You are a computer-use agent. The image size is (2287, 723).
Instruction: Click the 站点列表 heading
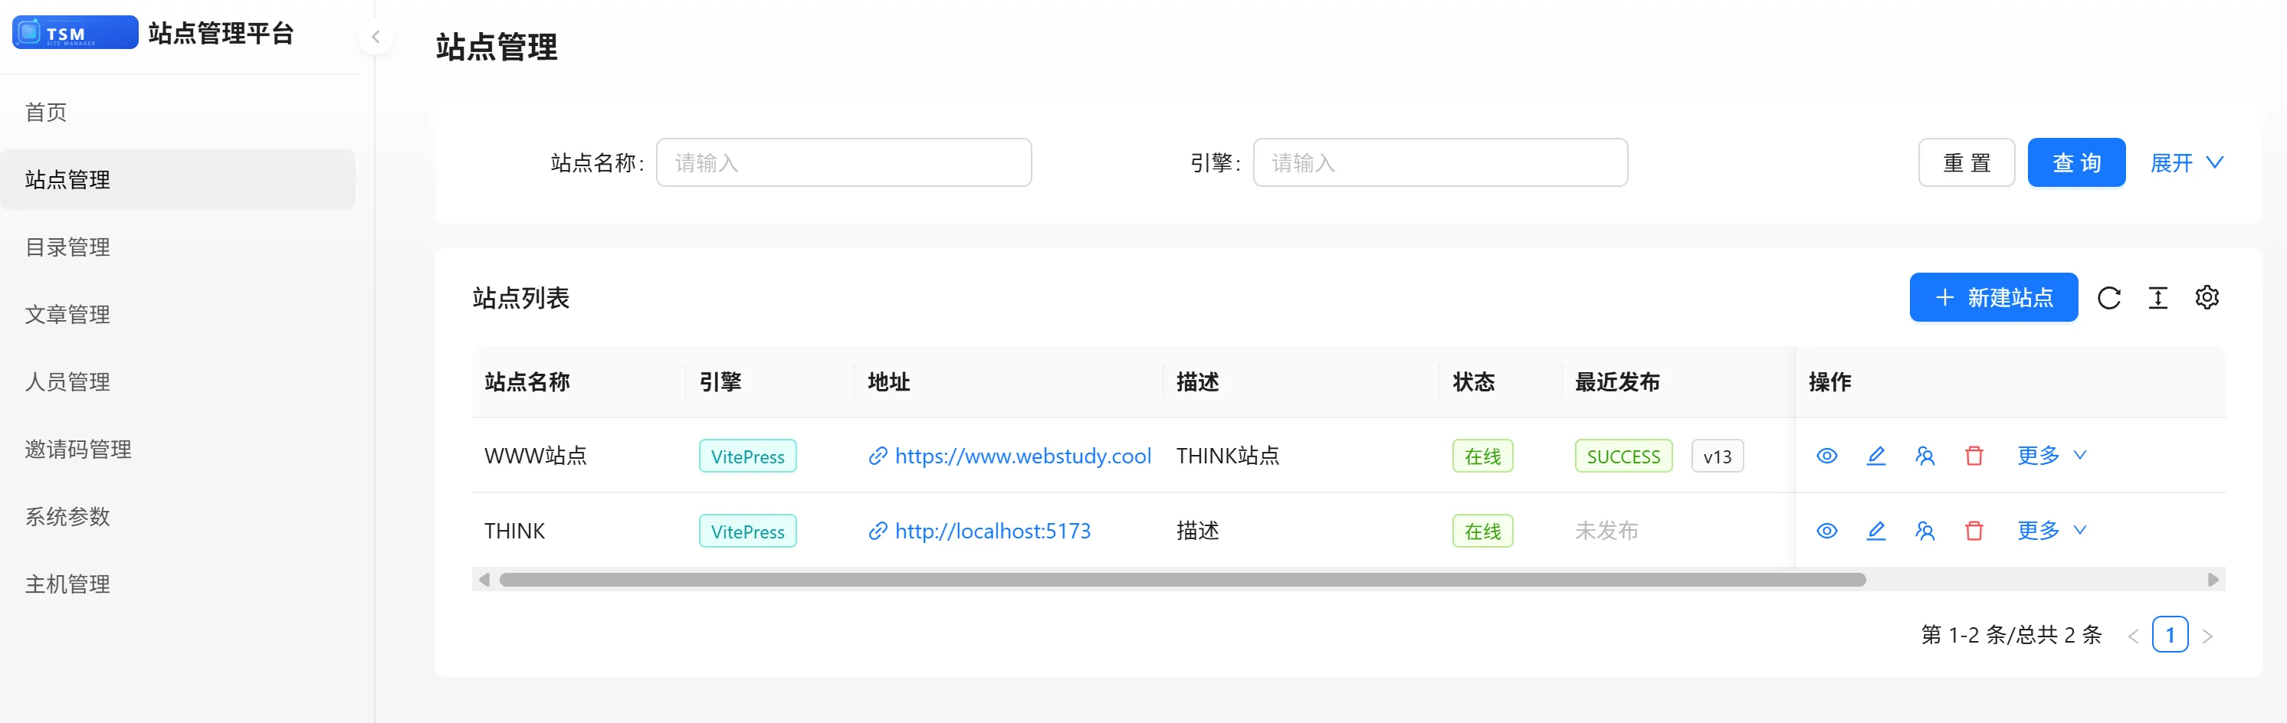pyautogui.click(x=520, y=298)
